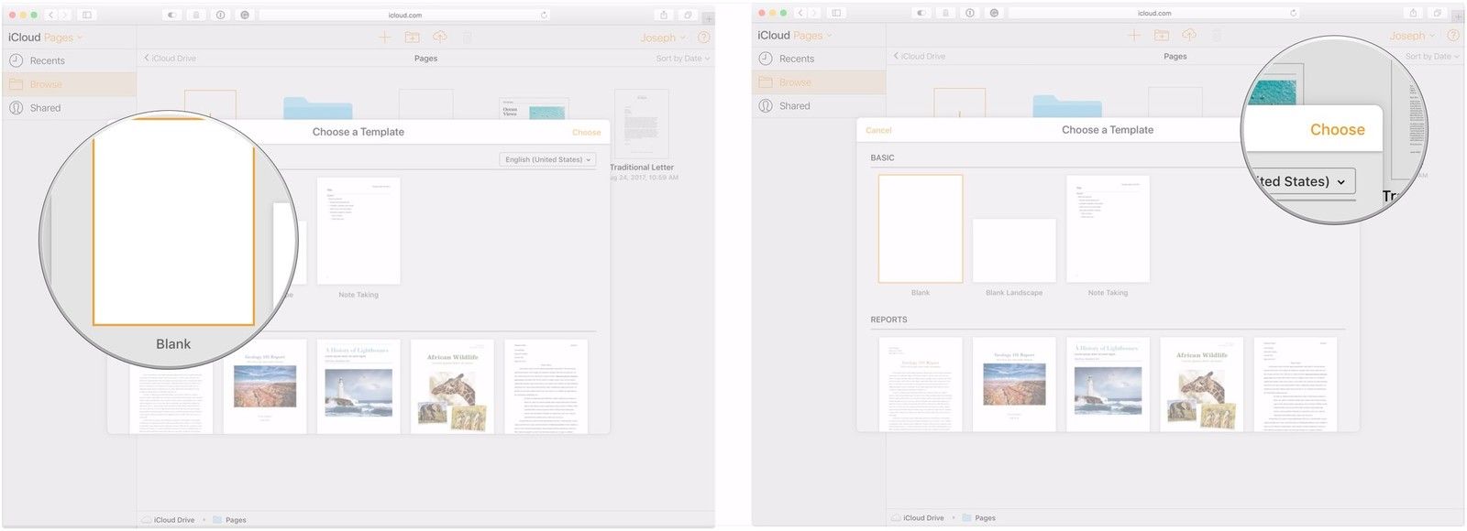The image size is (1467, 531).
Task: Click the cloud upload icon in left window
Action: point(439,38)
